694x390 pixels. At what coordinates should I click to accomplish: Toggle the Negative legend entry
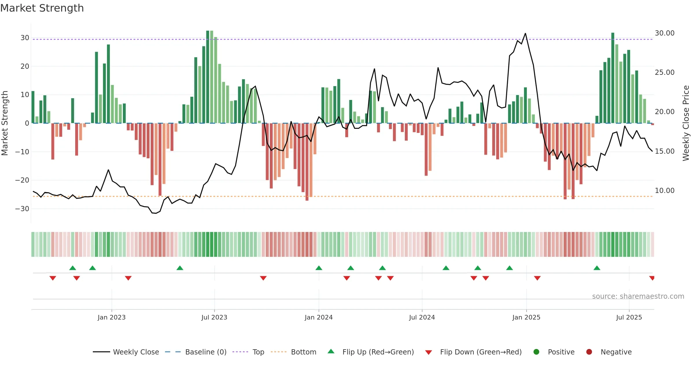pos(609,352)
